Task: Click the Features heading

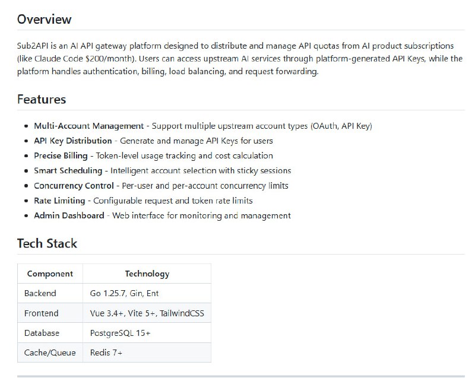Action: tap(41, 99)
